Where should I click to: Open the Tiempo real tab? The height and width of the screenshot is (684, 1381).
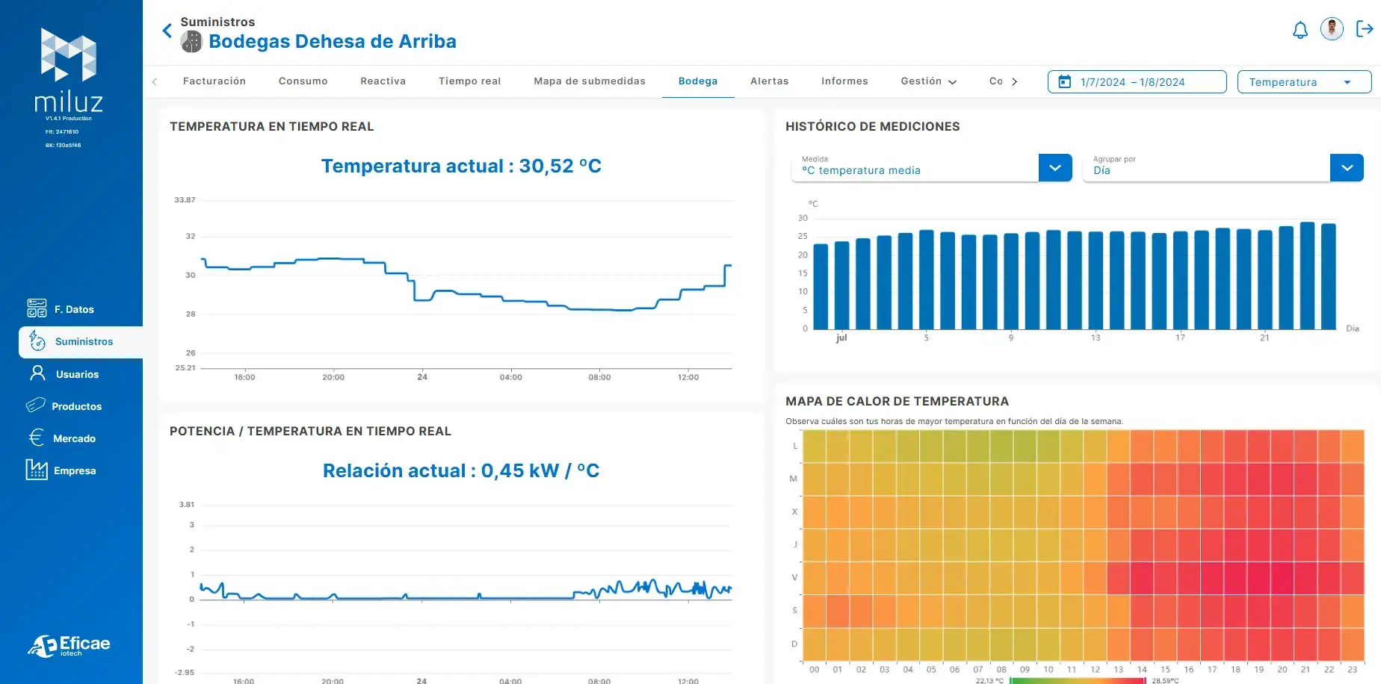(469, 81)
